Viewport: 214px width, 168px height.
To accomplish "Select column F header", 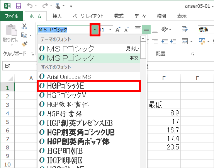I will click(197, 79).
